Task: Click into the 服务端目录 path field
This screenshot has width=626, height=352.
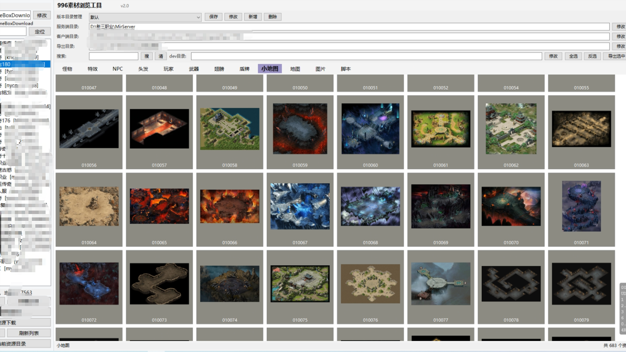Action: (349, 27)
